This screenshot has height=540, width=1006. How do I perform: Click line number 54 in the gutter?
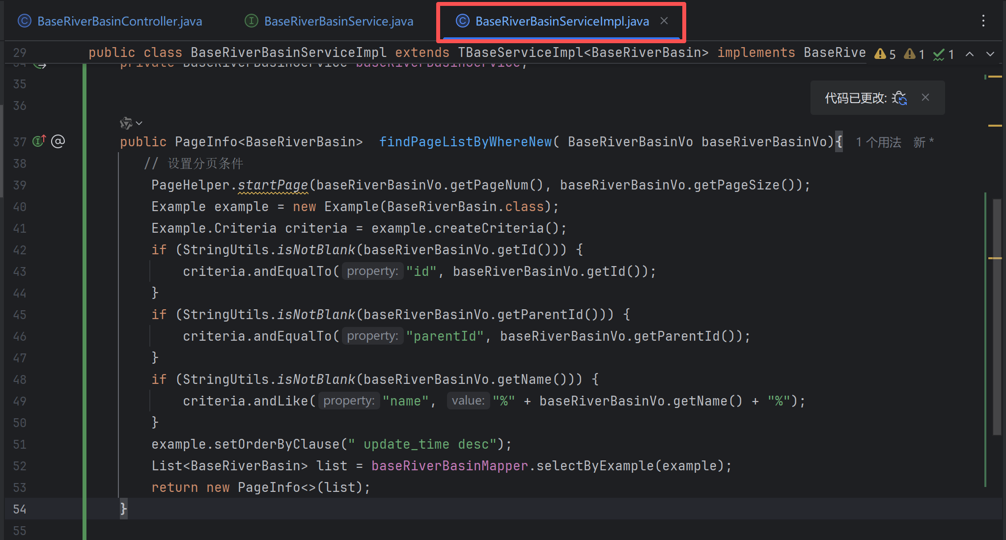(20, 509)
